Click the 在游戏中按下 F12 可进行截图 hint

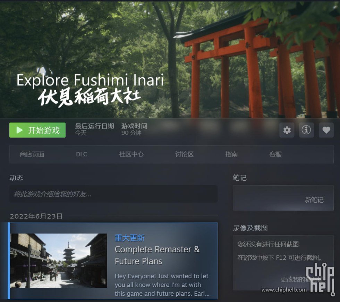280,258
